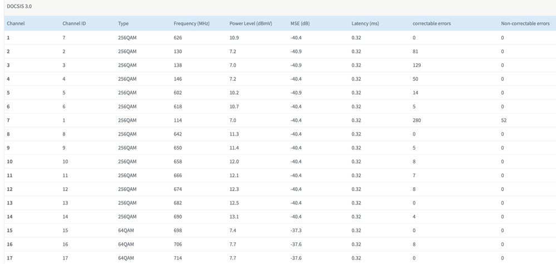This screenshot has width=556, height=264.
Task: Select the Frequency (MHz) column header
Action: [x=191, y=24]
